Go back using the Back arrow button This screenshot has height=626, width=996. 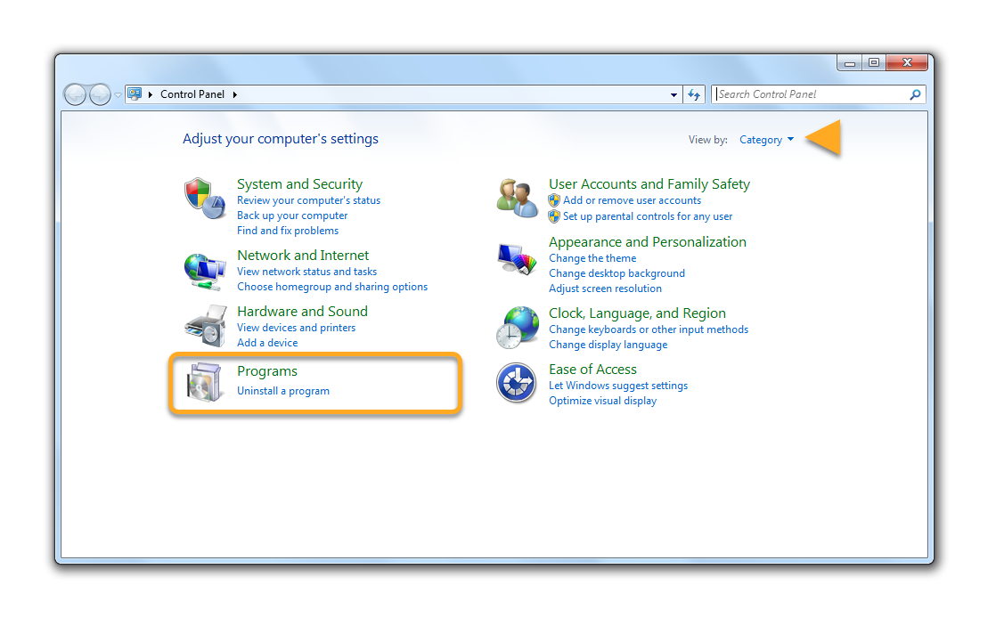coord(75,94)
